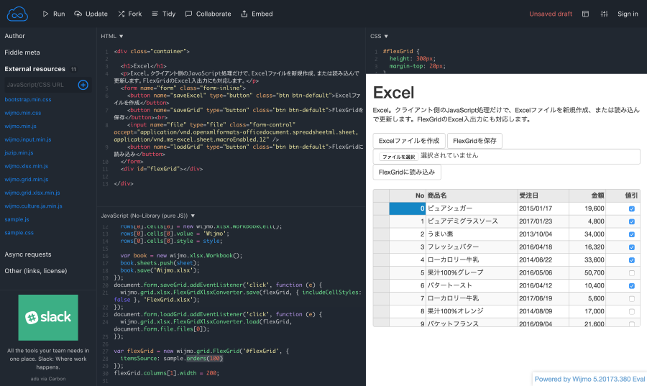Collapse the External resources section

click(x=35, y=69)
